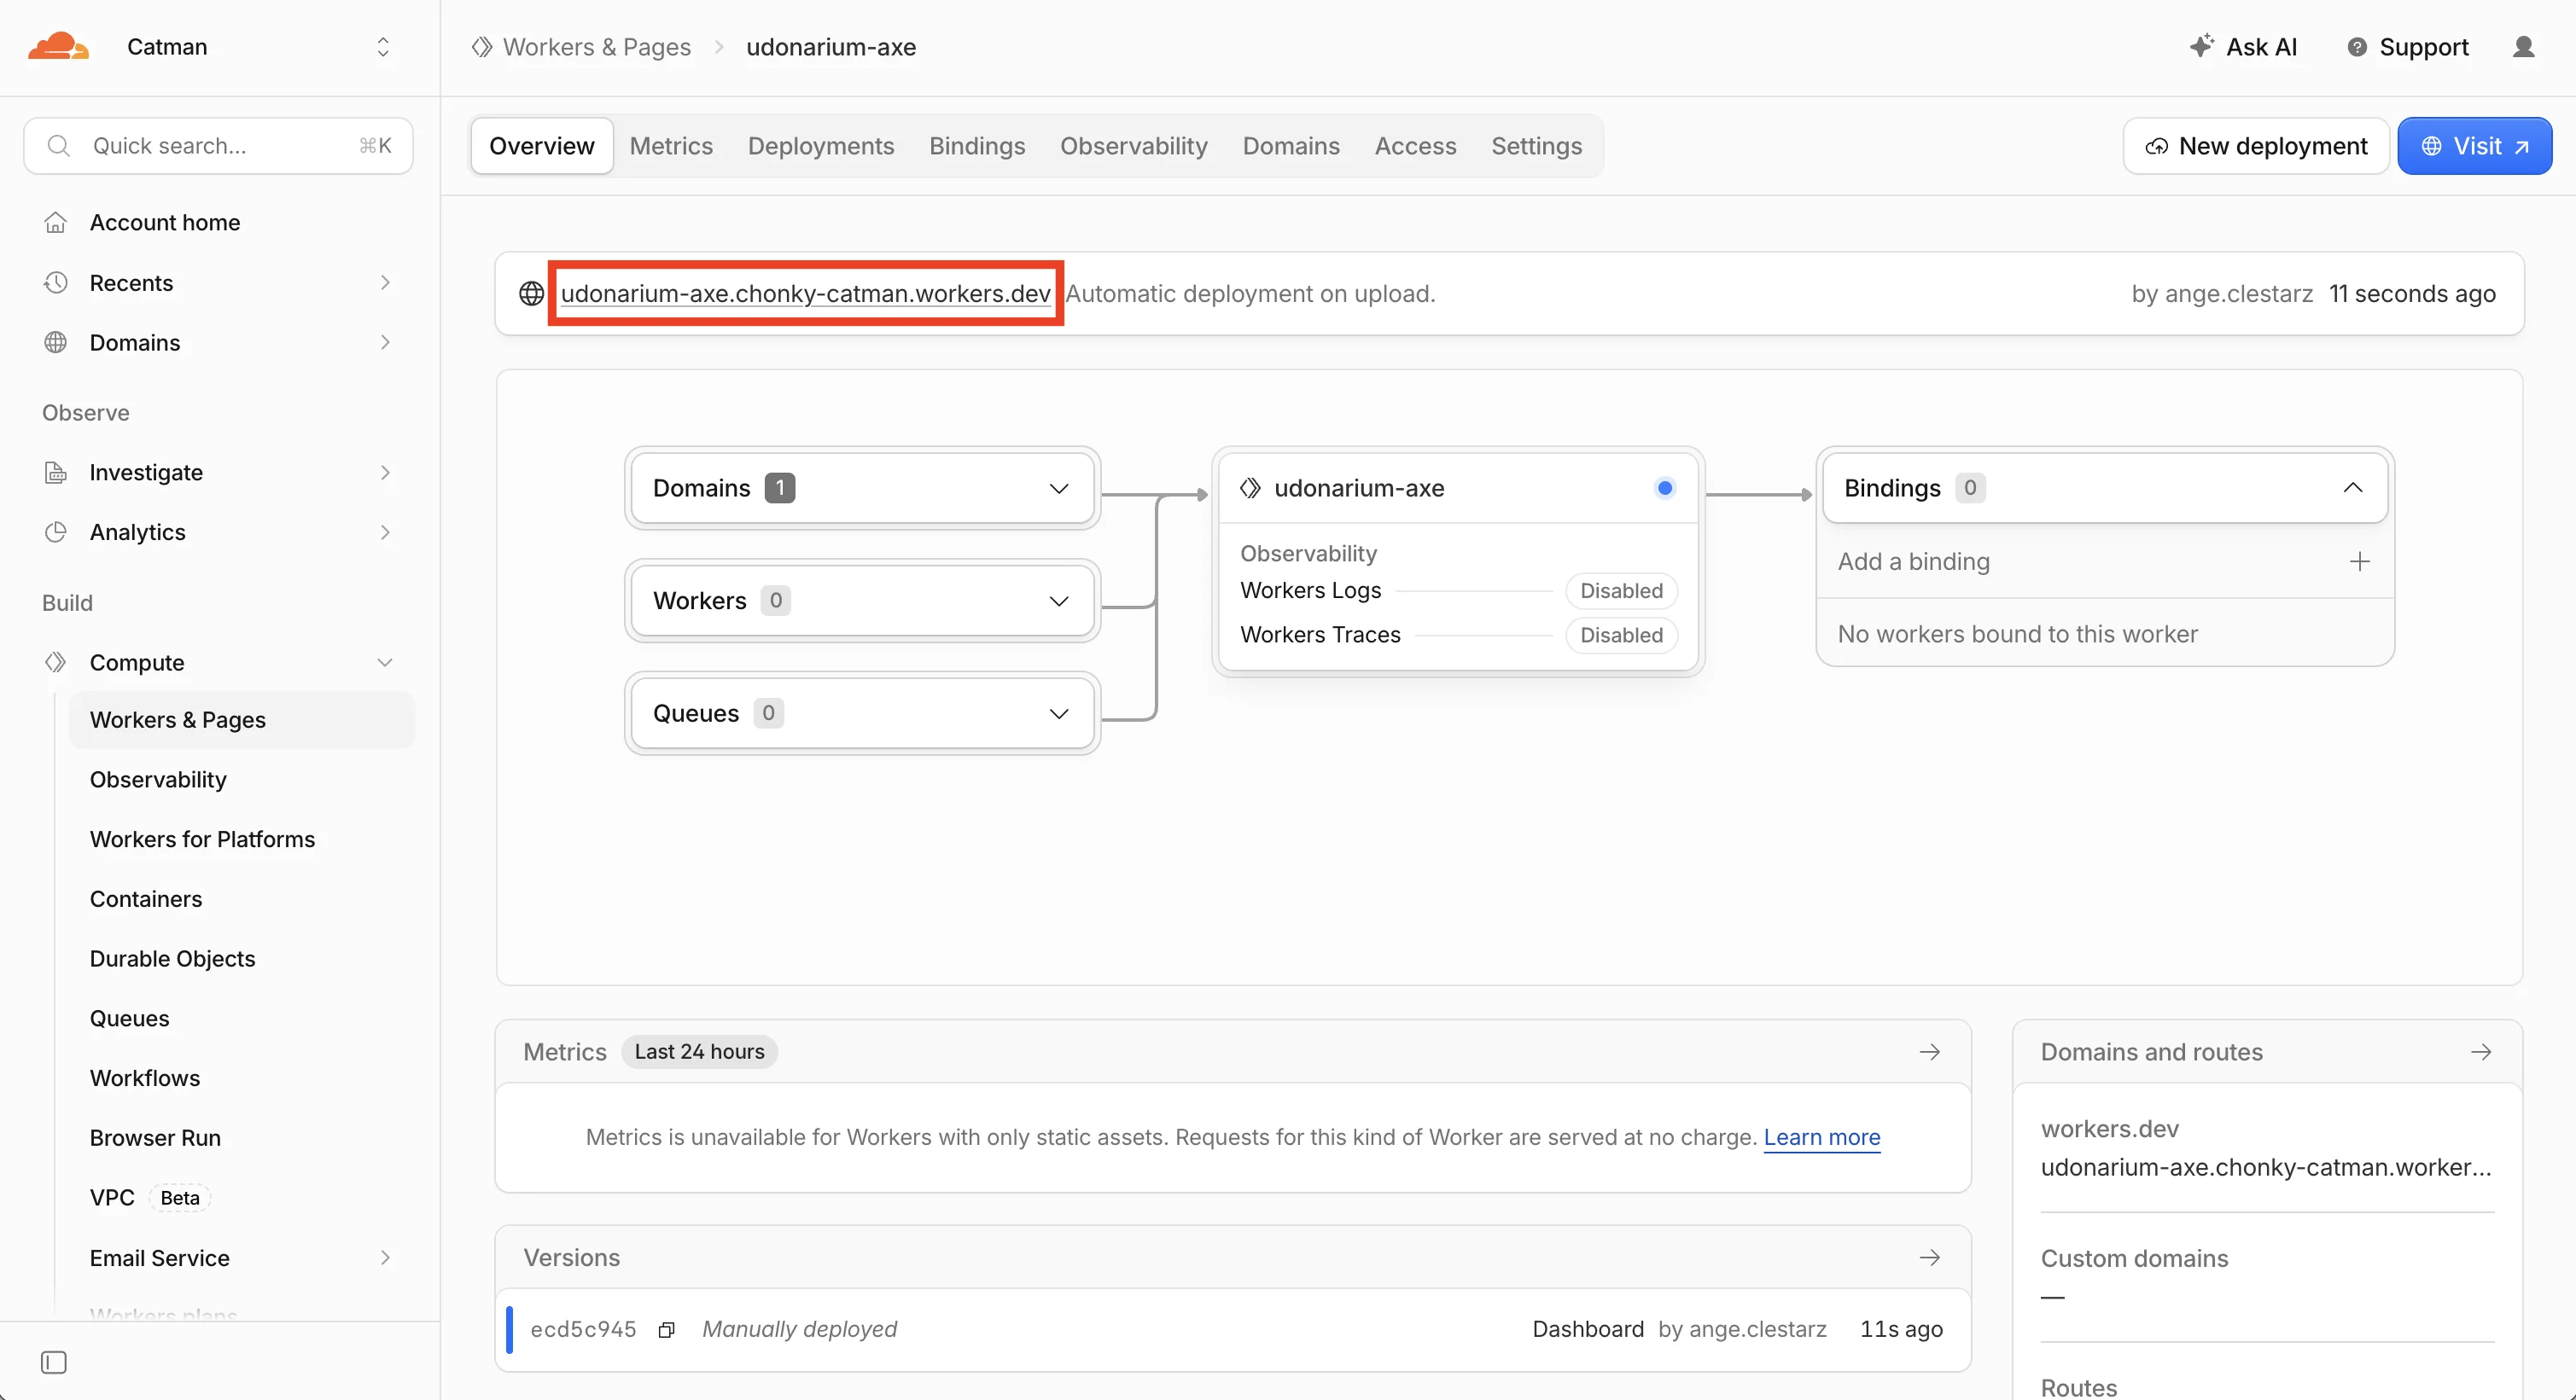The width and height of the screenshot is (2576, 1400).
Task: Open Durable Objects
Action: (x=172, y=959)
